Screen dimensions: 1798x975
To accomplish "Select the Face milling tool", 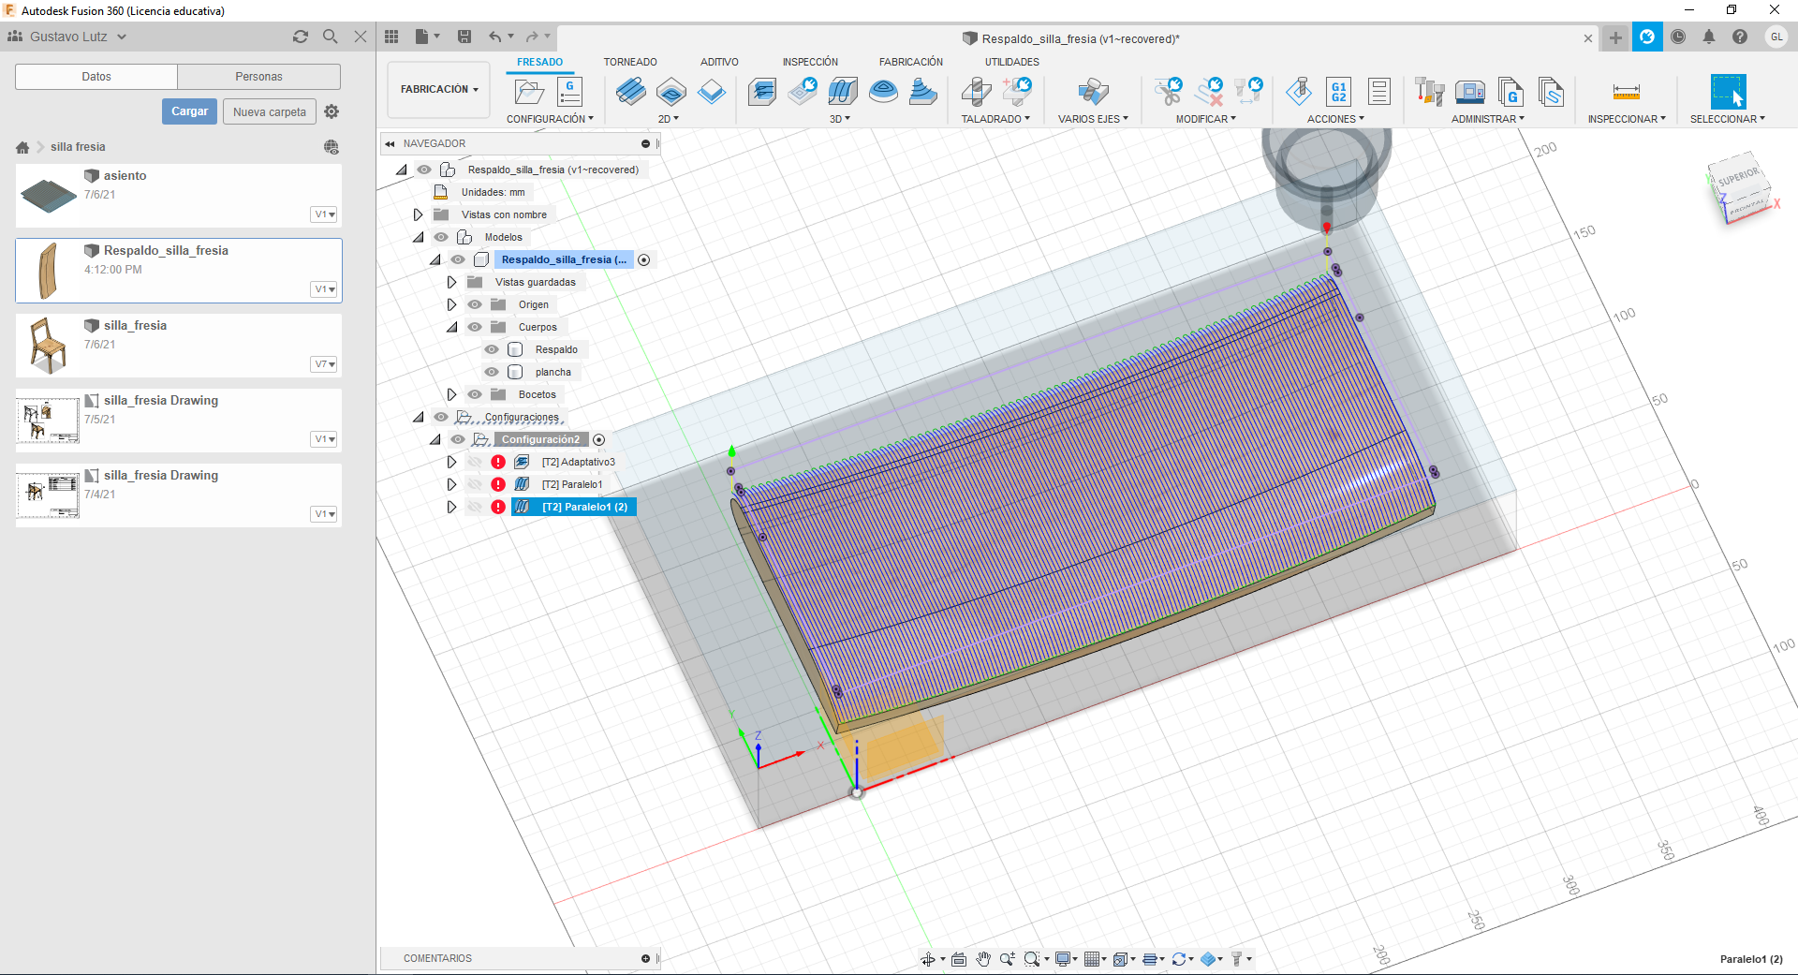I will pos(712,92).
